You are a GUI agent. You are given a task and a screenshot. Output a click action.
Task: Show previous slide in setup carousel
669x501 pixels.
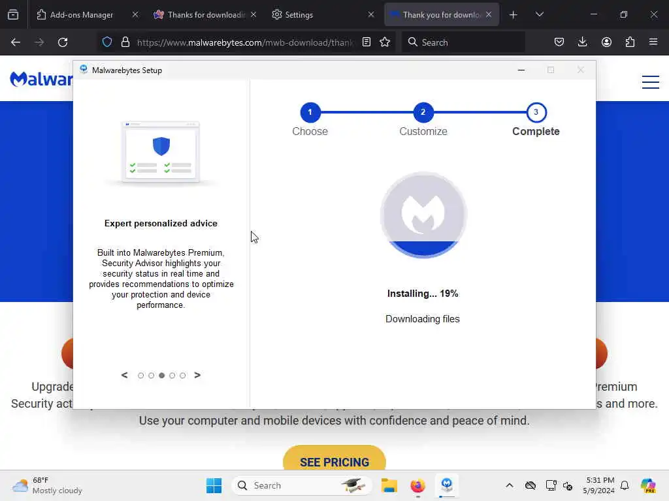pyautogui.click(x=124, y=375)
